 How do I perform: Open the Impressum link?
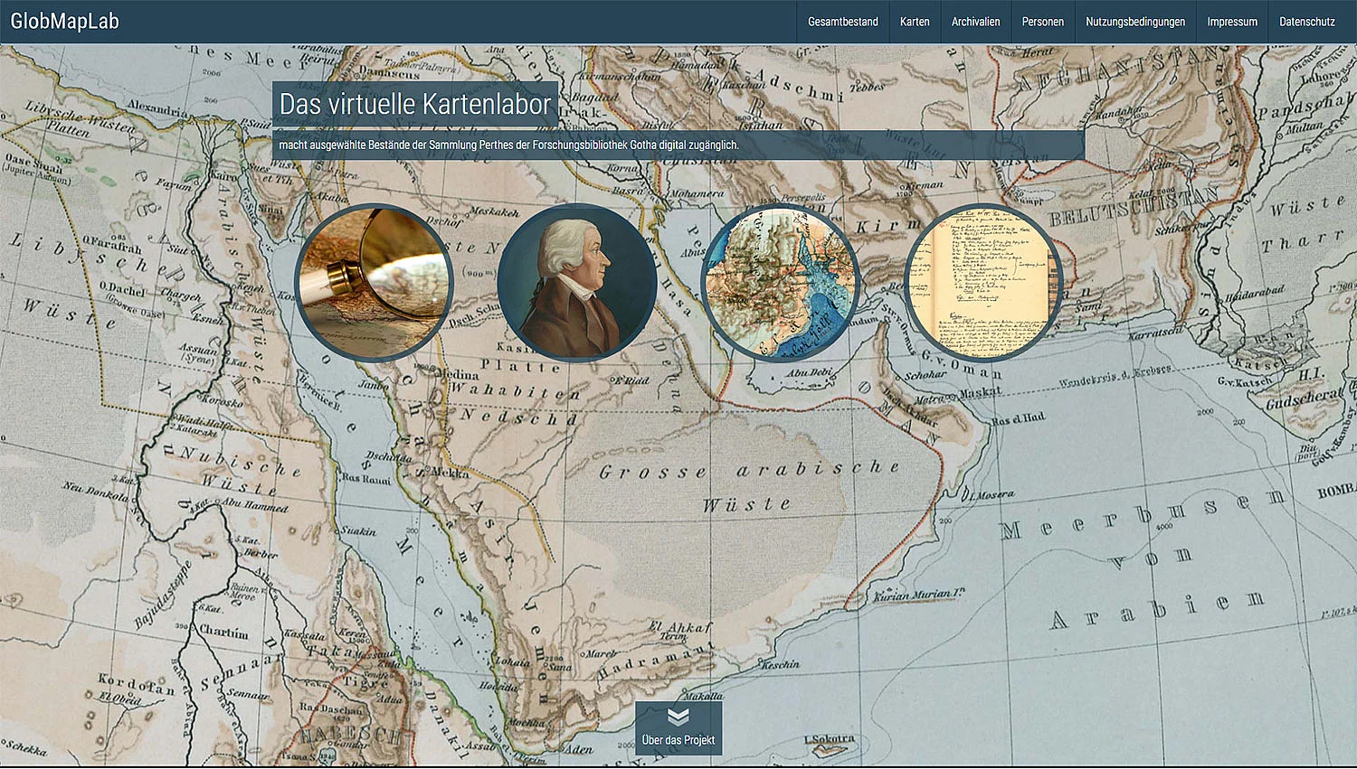(x=1231, y=22)
